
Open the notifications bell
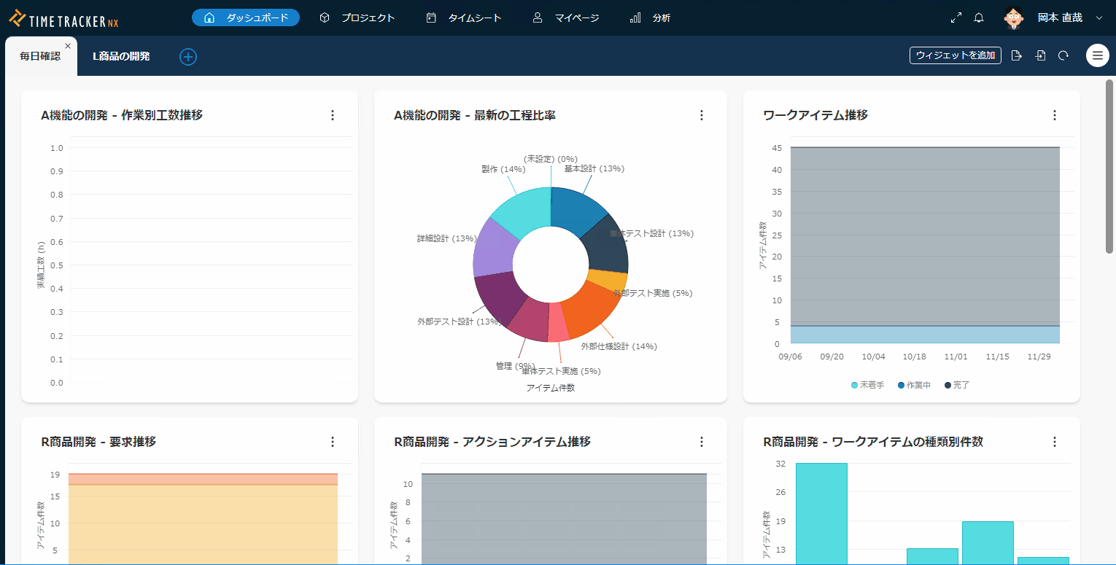(979, 17)
